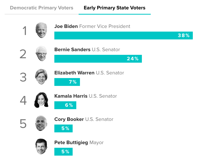Image resolution: width=197 pixels, height=159 pixels.
Task: Click Pete Buttigieg's headshot photo
Action: 41,146
